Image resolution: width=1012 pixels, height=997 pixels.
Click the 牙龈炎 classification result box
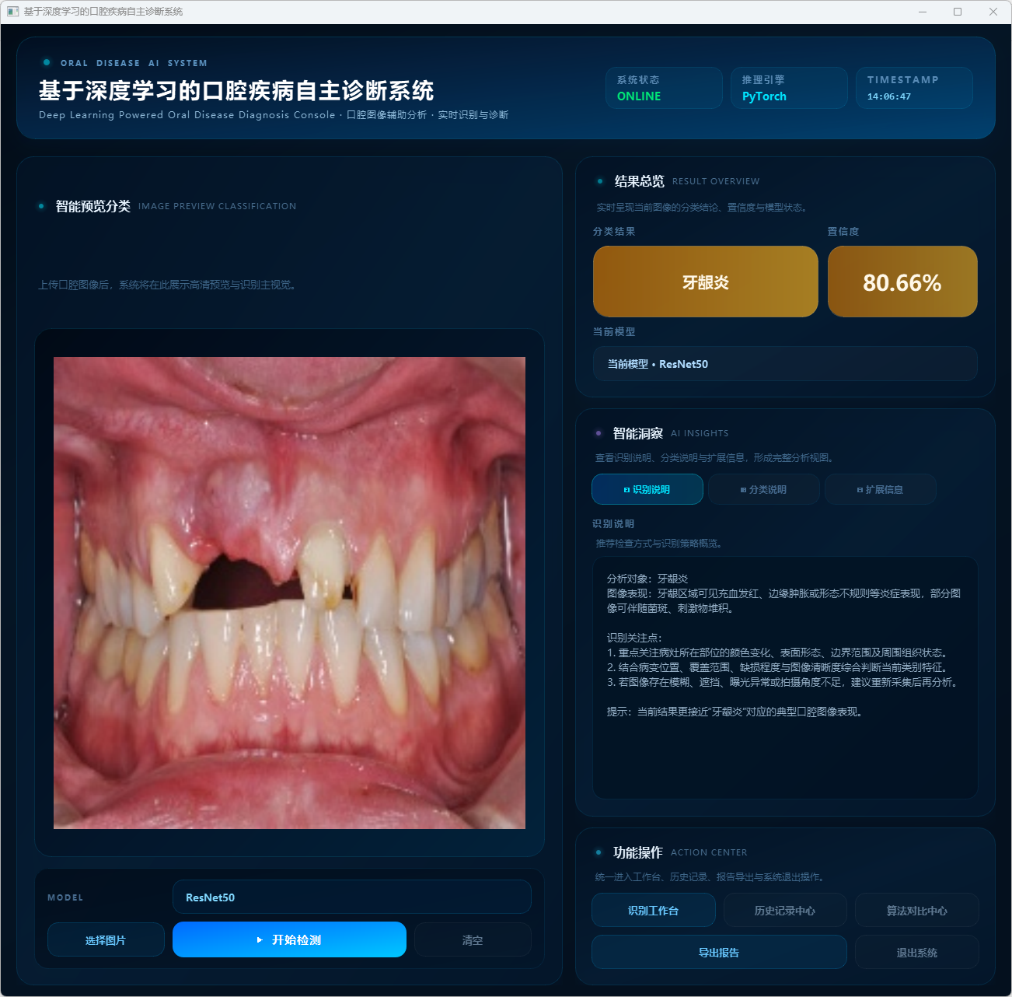(705, 282)
